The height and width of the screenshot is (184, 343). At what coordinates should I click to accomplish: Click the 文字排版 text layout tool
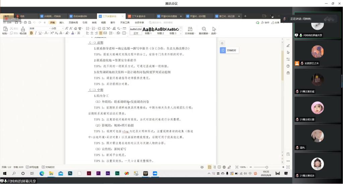pyautogui.click(x=190, y=30)
